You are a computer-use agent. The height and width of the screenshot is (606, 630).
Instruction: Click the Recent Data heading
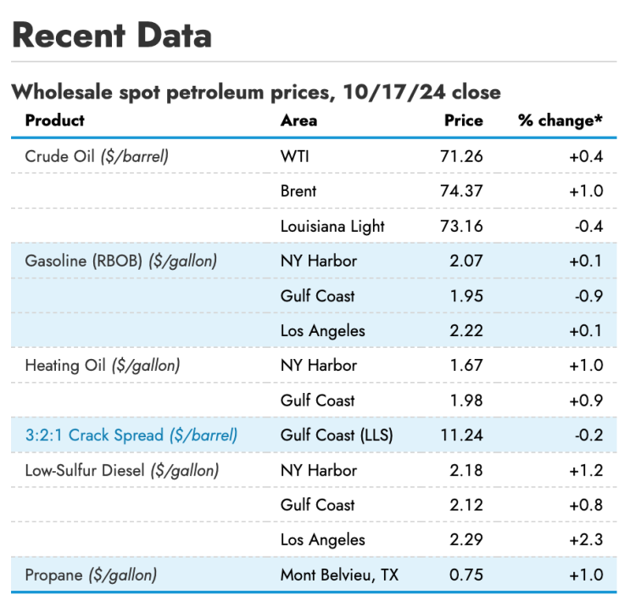112,36
